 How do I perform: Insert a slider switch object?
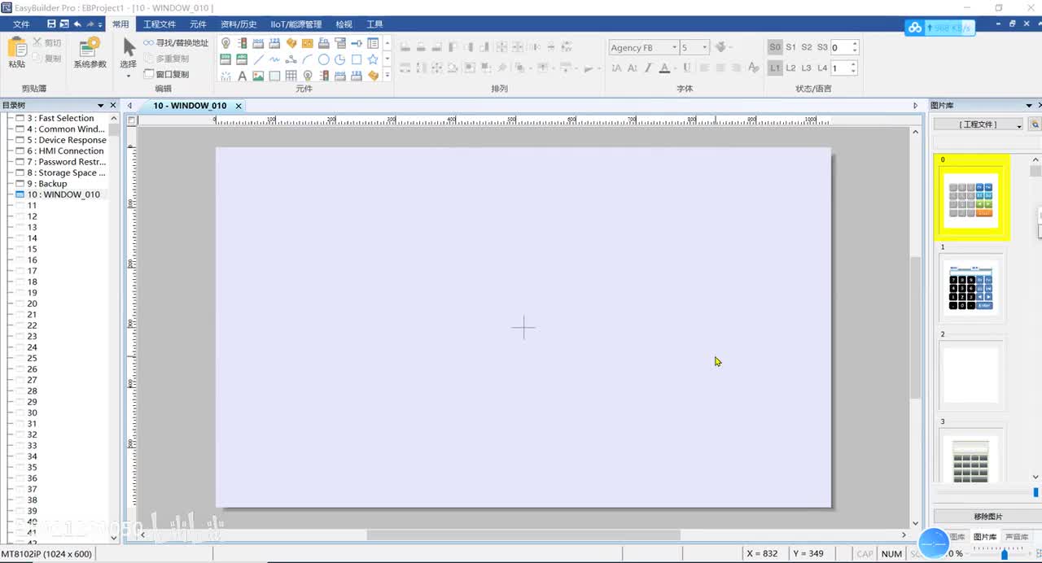(357, 43)
